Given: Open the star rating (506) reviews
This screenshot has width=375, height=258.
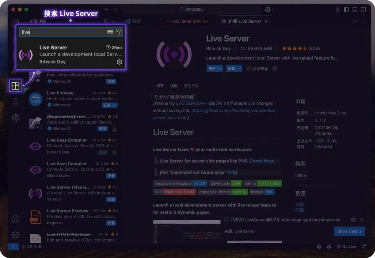Looking at the screenshot, I should coord(301,49).
